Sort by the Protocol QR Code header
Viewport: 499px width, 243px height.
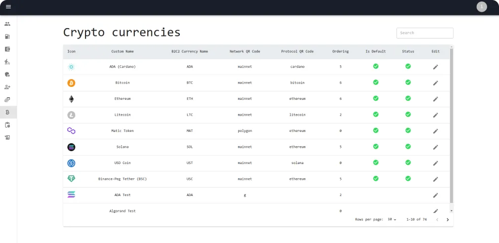click(x=297, y=51)
